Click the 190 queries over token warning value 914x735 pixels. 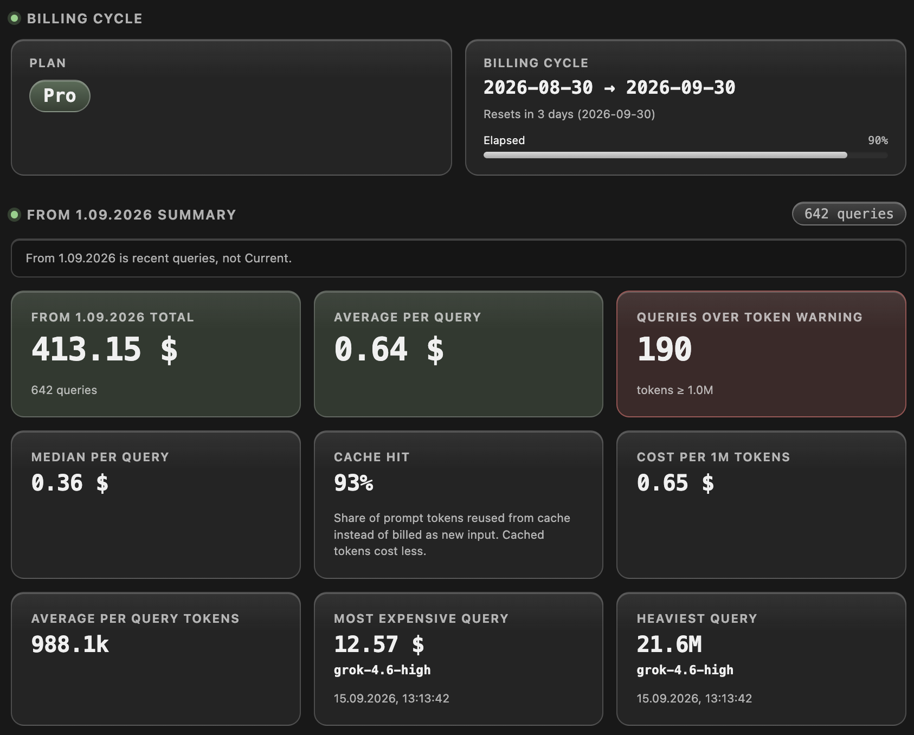(665, 349)
